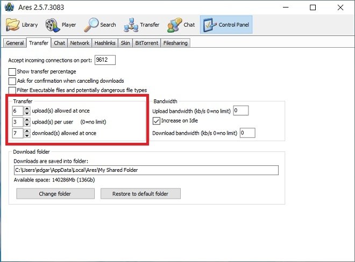Viewport: 355px width, 262px height.
Task: Click the uploads per user field
Action: [x=18, y=122]
